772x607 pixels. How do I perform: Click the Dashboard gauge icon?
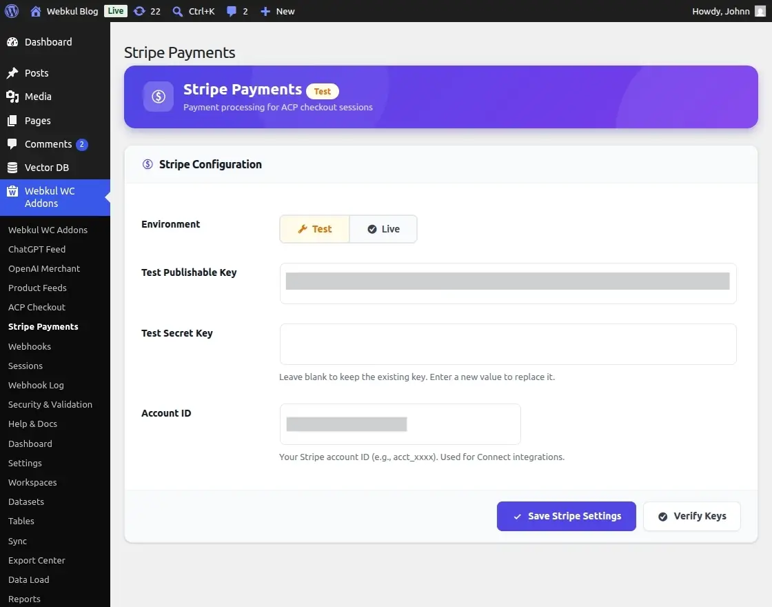click(x=12, y=42)
